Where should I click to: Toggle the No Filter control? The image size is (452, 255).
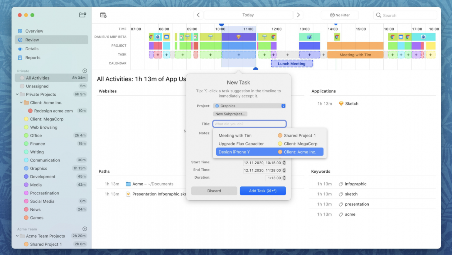point(339,15)
